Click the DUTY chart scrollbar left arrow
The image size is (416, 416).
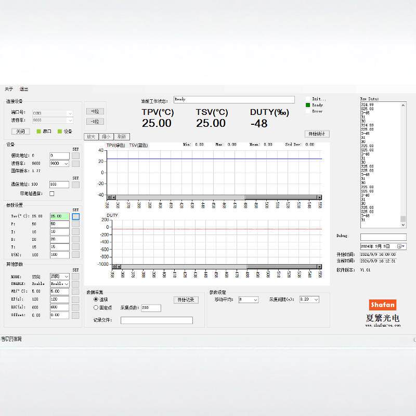(x=119, y=266)
